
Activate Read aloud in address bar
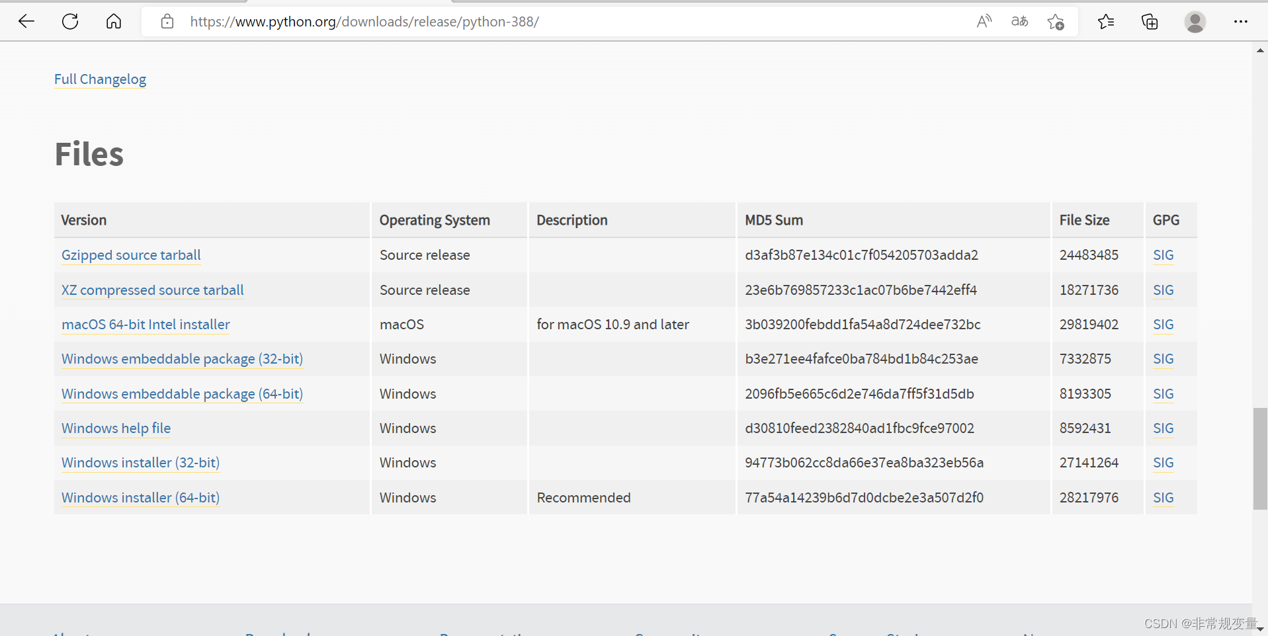pos(984,22)
